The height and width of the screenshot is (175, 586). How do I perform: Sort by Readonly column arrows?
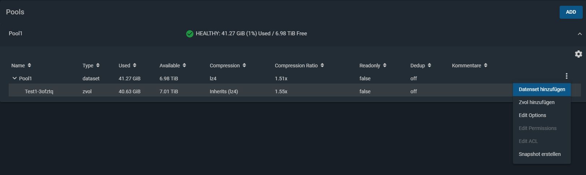tap(385, 65)
